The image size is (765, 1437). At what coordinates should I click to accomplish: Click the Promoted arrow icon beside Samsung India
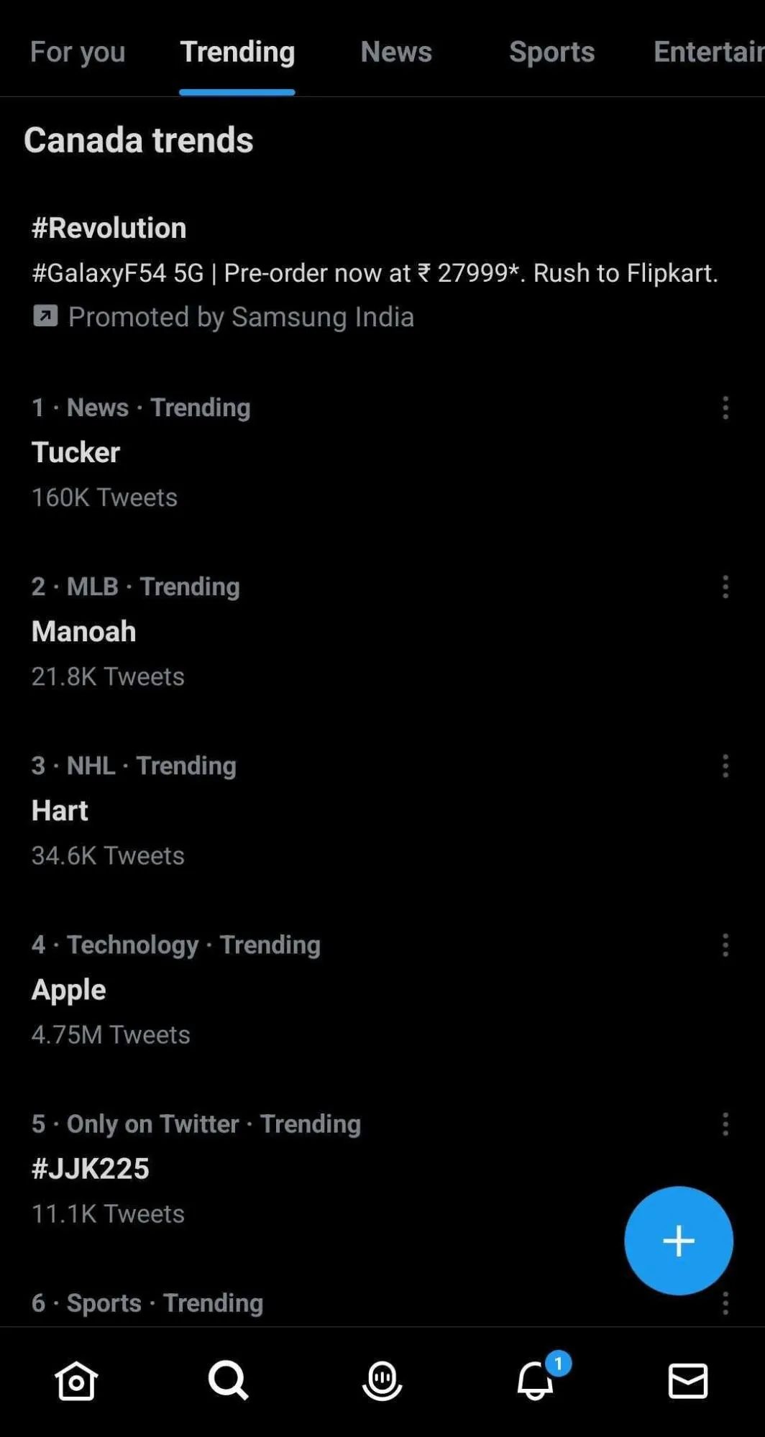[x=45, y=316]
